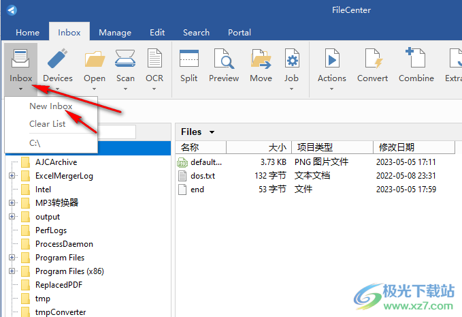462x317 pixels.
Task: Open the Actions dropdown arrow
Action: [x=331, y=89]
